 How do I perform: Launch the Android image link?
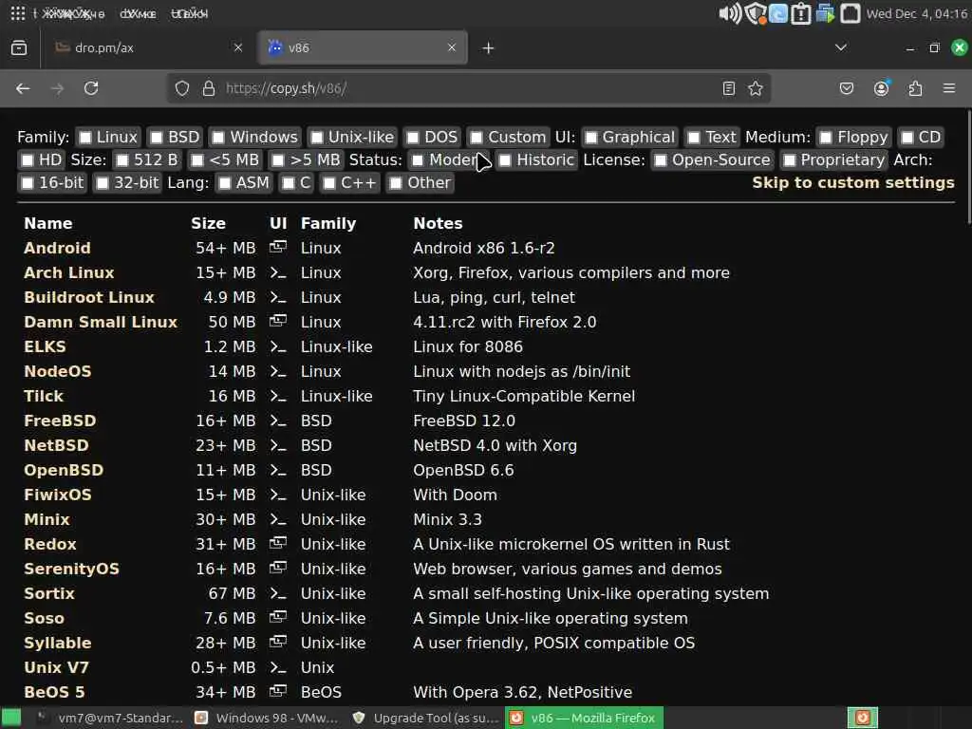57,248
